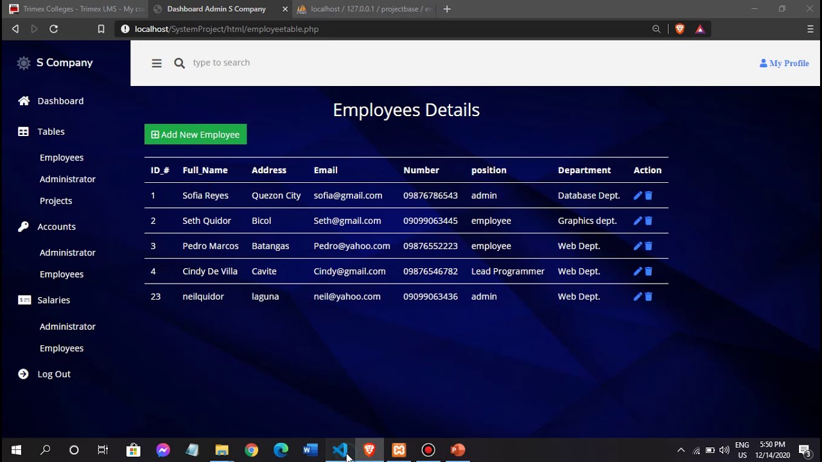Open a new browser tab
Screen dimensions: 822x462
447,9
